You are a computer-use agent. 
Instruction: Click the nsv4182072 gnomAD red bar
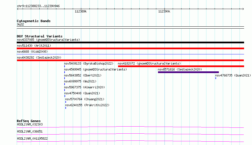[x=181, y=66]
